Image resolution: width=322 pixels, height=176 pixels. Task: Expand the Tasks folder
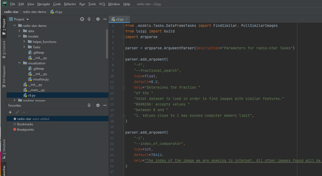pos(24,47)
